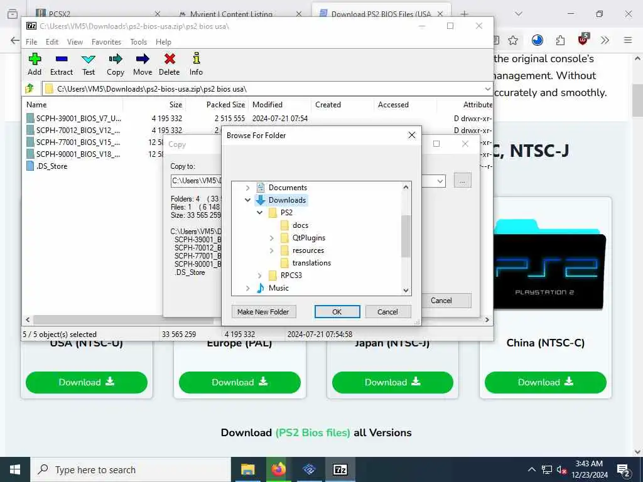Click the Europe (PAL) Download button
This screenshot has width=643, height=482.
pyautogui.click(x=239, y=382)
